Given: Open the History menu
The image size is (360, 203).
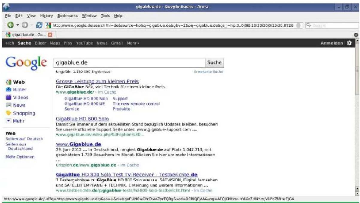Looking at the screenshot, I should click(x=46, y=15).
